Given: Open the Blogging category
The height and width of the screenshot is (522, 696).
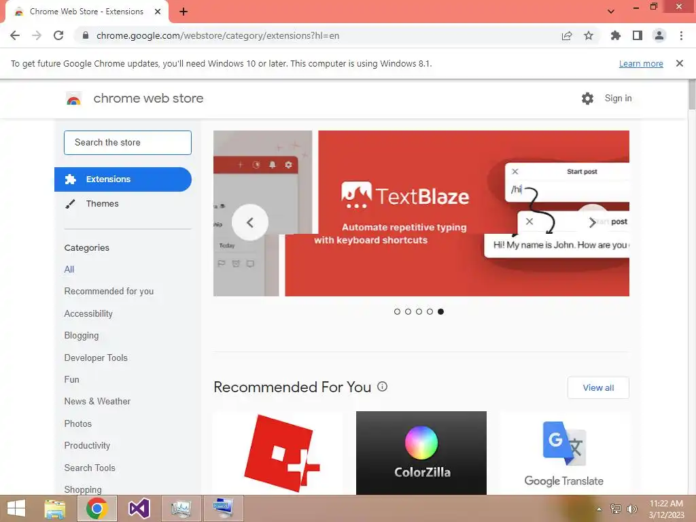Looking at the screenshot, I should click(x=82, y=336).
